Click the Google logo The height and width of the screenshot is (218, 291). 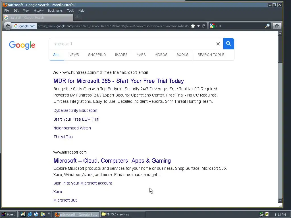pos(22,45)
